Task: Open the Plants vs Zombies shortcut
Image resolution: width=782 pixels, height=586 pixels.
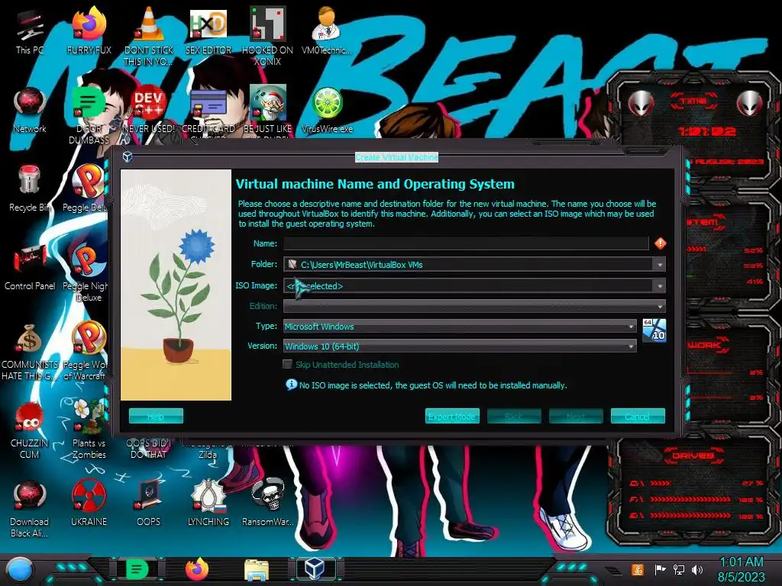Action: pos(89,430)
